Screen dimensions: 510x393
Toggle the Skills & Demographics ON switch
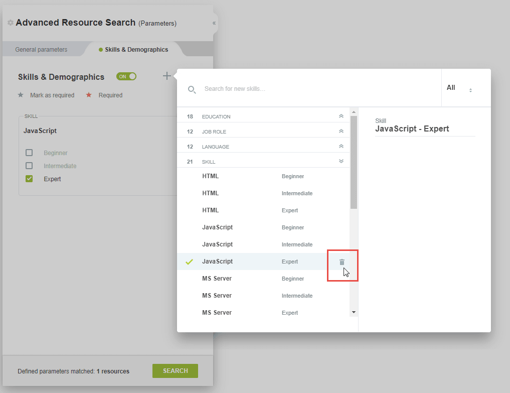[126, 76]
